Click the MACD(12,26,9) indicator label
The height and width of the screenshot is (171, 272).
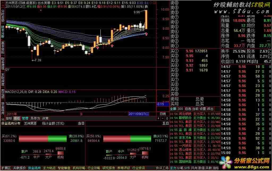point(16,92)
